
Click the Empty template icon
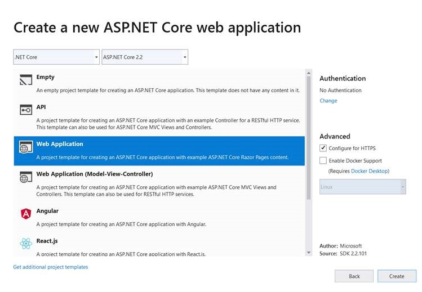tap(26, 80)
